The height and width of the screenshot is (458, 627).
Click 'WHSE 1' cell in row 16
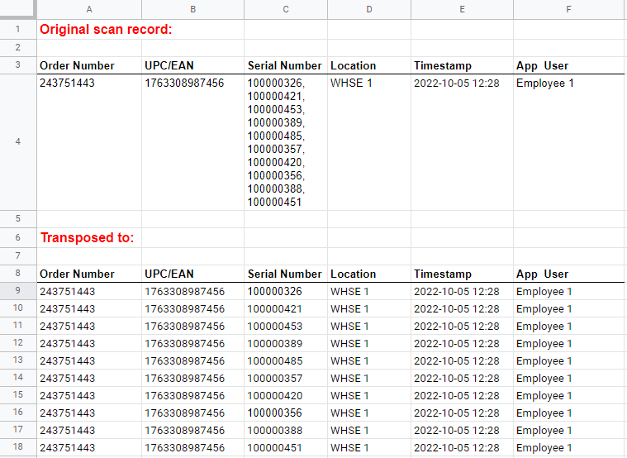(369, 413)
